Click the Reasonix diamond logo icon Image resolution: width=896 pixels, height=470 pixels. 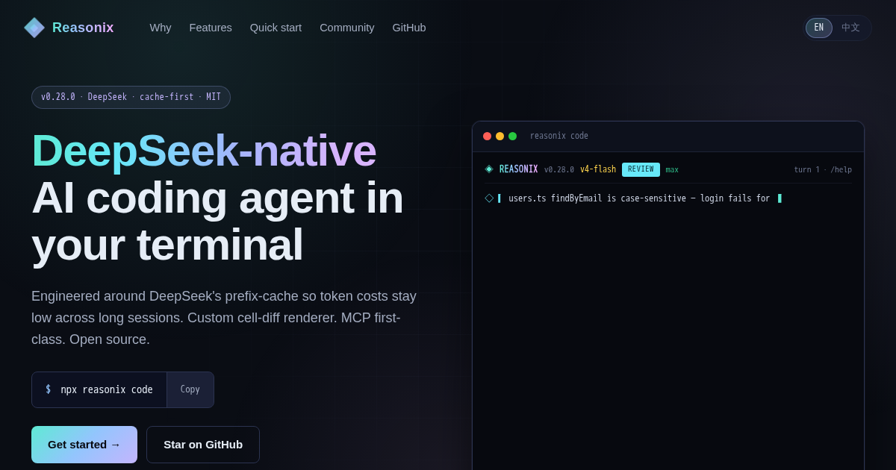[34, 28]
